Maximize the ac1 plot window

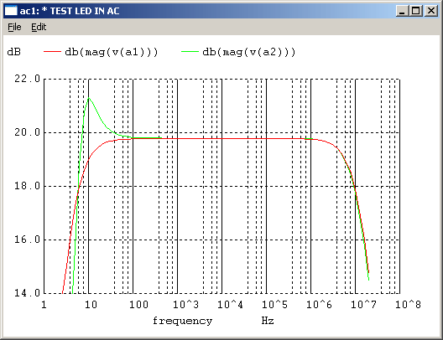click(416, 11)
